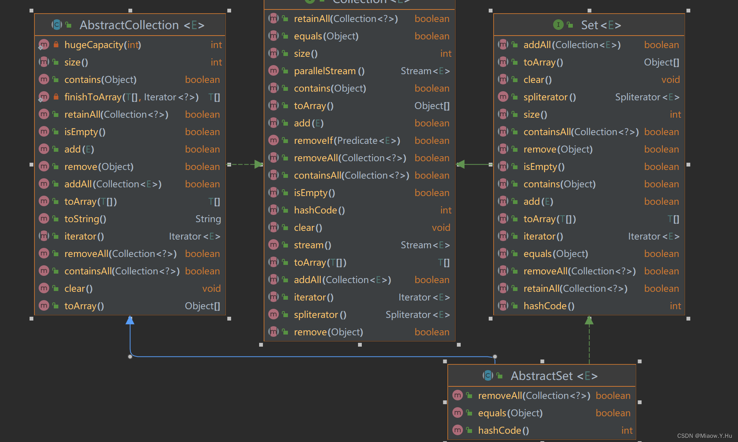
Task: Select retainAll(Collection<?>) in Set
Action: [x=575, y=288]
